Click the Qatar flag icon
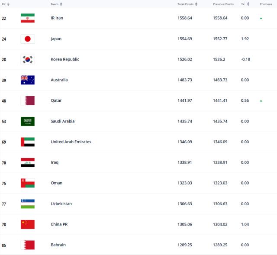 [27, 100]
